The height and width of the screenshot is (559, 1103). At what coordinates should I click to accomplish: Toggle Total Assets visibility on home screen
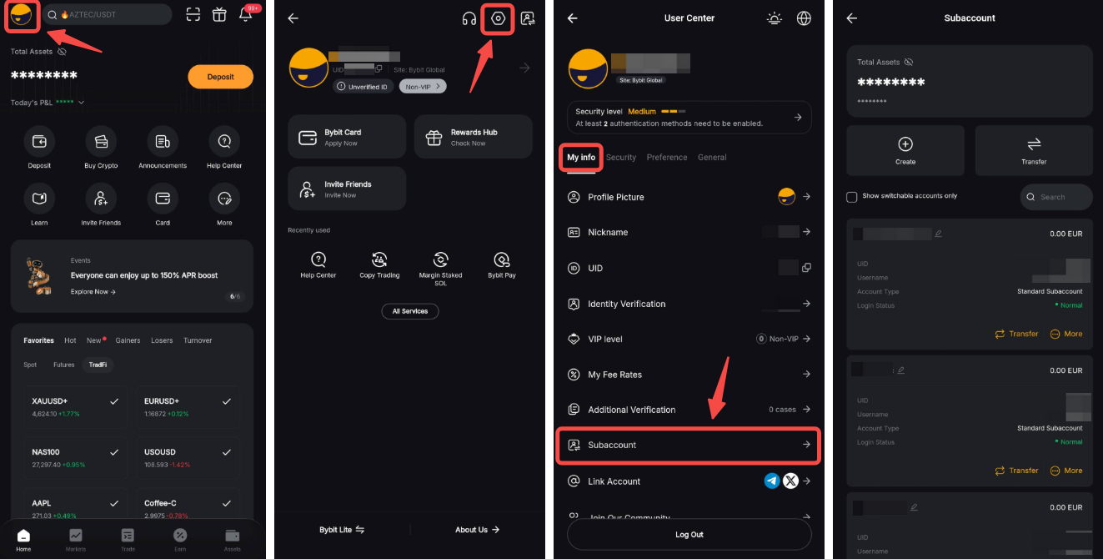62,52
